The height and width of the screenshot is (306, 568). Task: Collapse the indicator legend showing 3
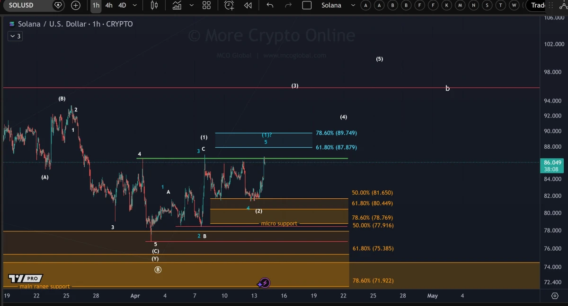click(x=15, y=36)
